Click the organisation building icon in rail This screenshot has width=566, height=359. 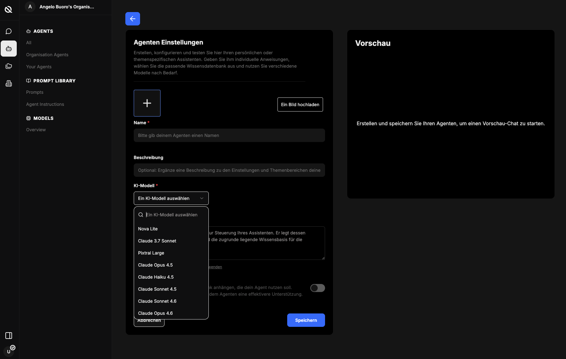(x=9, y=84)
